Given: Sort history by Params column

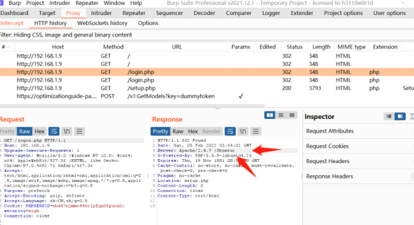Looking at the screenshot, I should [x=241, y=47].
